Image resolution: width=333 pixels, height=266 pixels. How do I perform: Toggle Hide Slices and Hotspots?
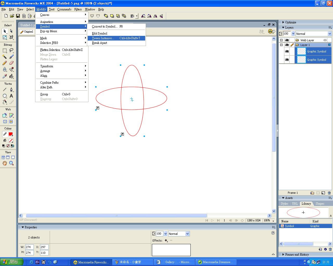[5, 122]
